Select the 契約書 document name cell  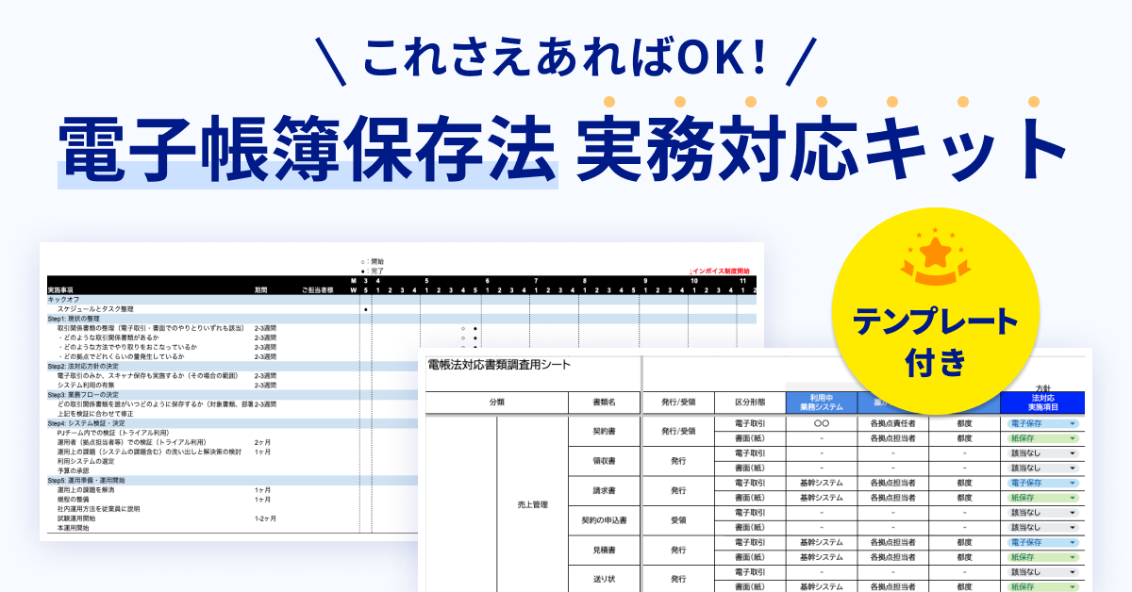coord(604,431)
